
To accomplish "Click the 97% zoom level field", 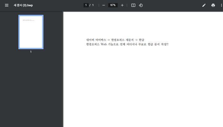I will tap(113, 5).
